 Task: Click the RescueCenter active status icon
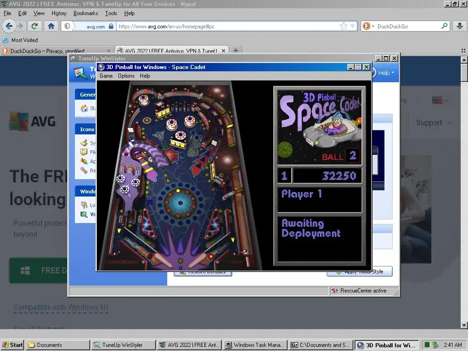coord(334,291)
